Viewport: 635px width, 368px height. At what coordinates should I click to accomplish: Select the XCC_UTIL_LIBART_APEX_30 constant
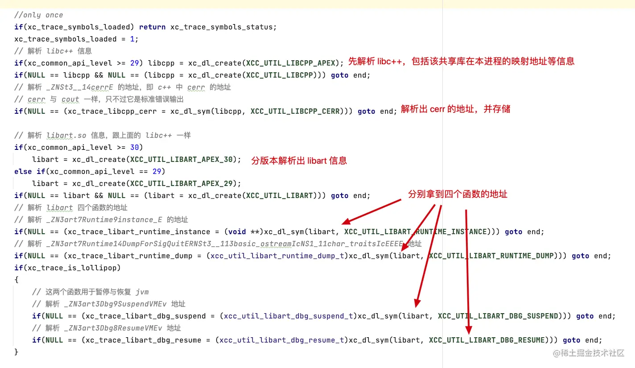pyautogui.click(x=181, y=160)
